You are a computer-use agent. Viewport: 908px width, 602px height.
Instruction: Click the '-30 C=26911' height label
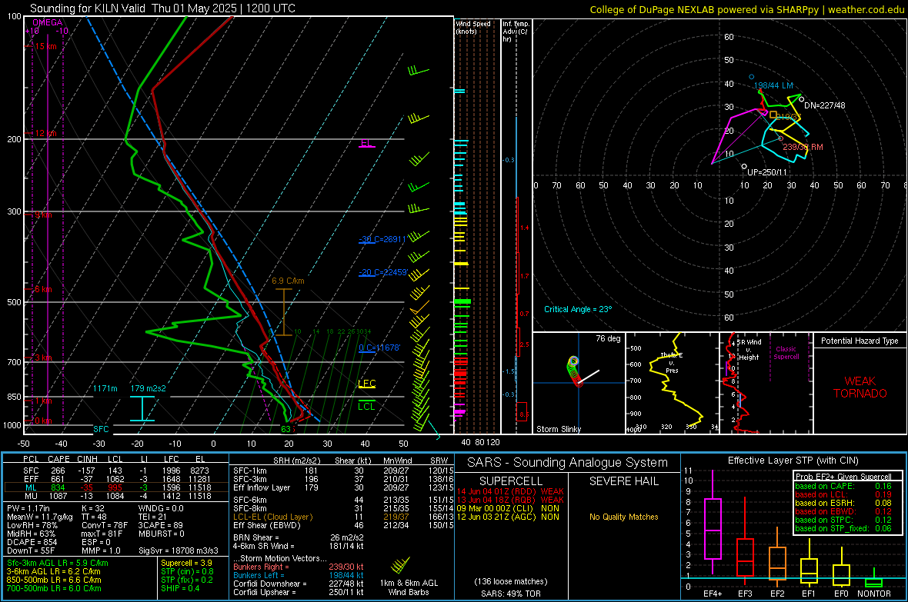point(382,239)
